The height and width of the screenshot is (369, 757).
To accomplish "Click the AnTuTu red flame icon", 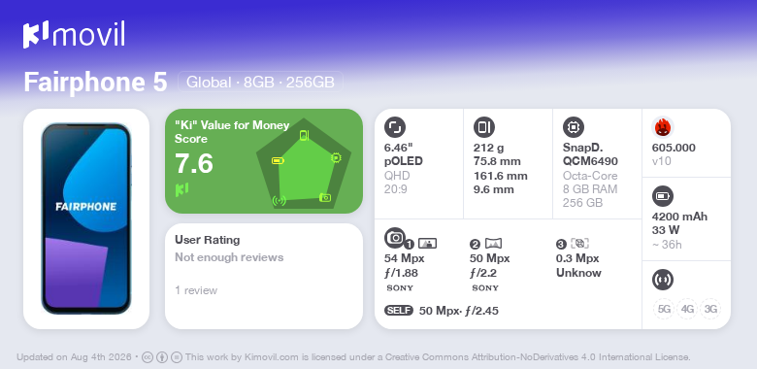I will tap(663, 127).
